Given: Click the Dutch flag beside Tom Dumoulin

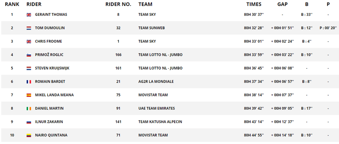Looking at the screenshot, I should [29, 28].
